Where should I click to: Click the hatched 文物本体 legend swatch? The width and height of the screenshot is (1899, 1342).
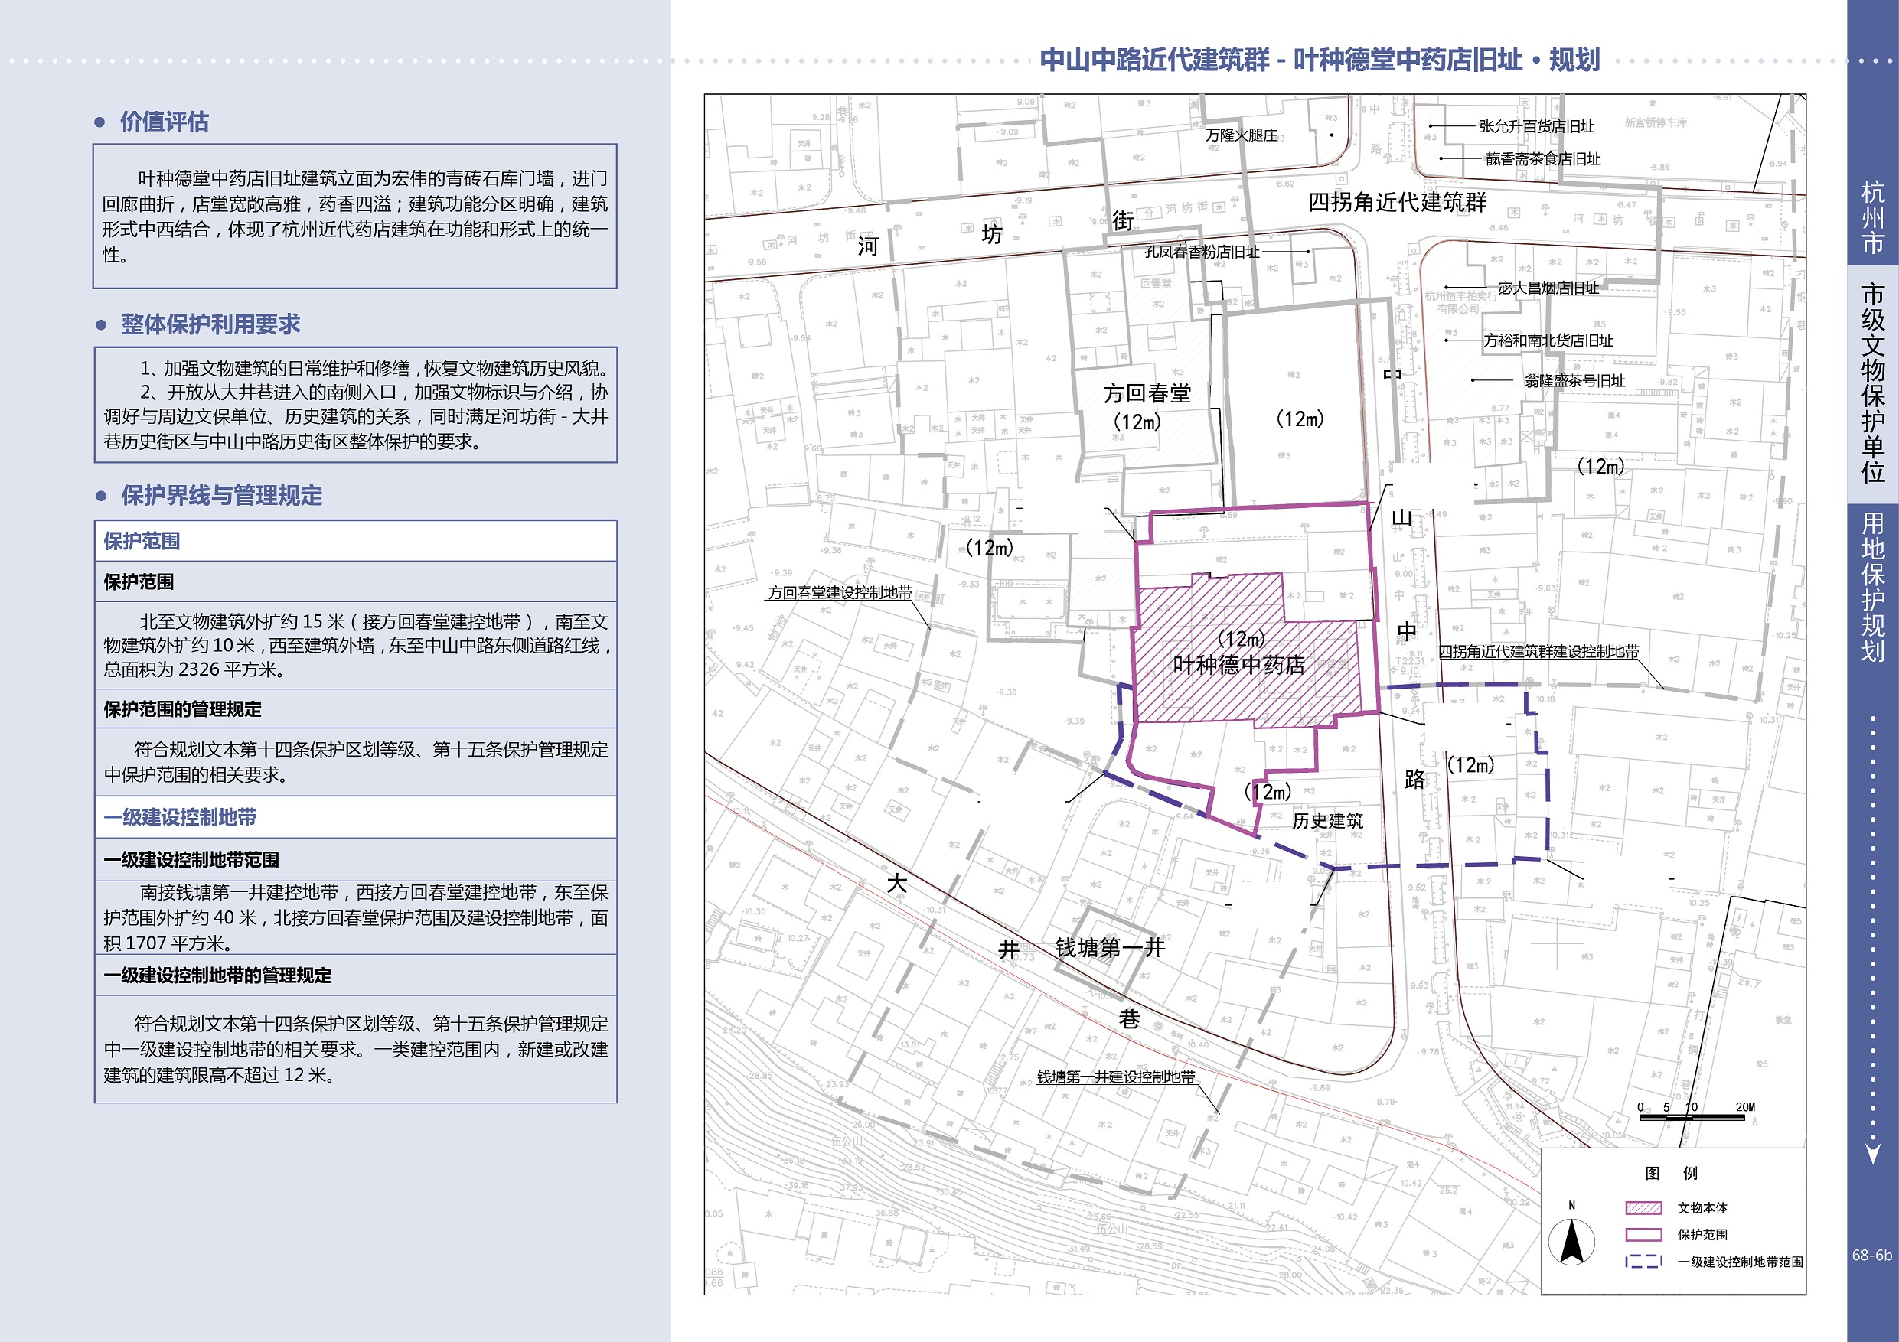(1643, 1208)
